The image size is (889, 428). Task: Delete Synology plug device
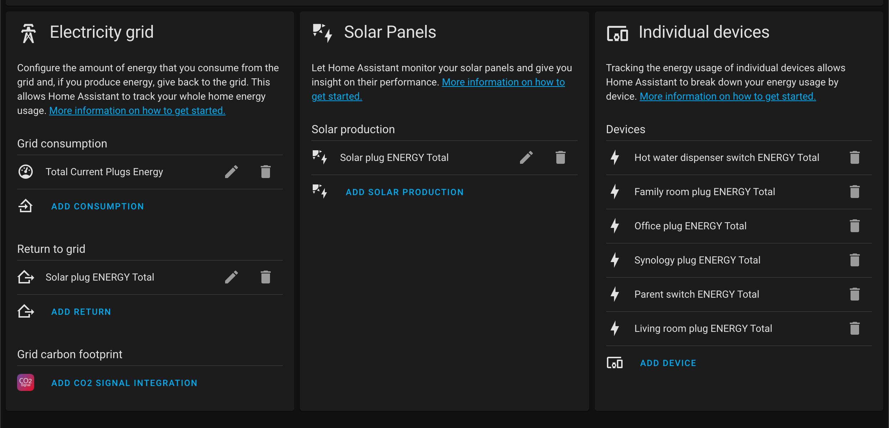pyautogui.click(x=855, y=260)
